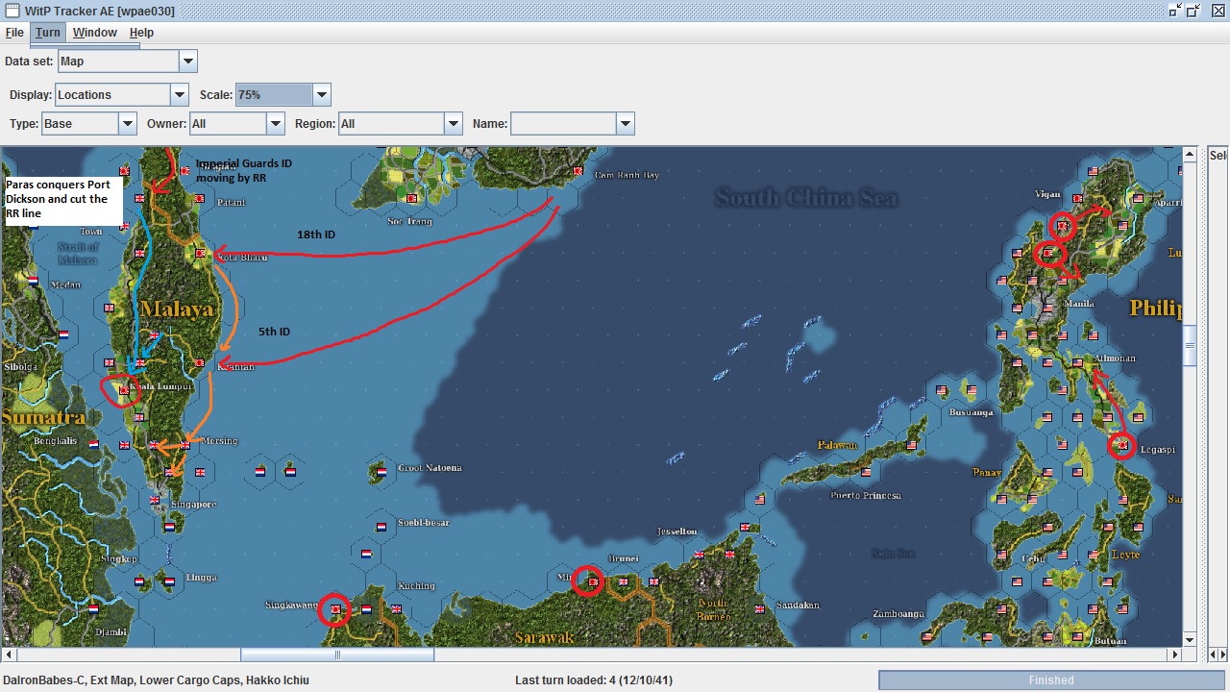This screenshot has height=692, width=1230.
Task: Open the Data set dropdown
Action: point(188,62)
